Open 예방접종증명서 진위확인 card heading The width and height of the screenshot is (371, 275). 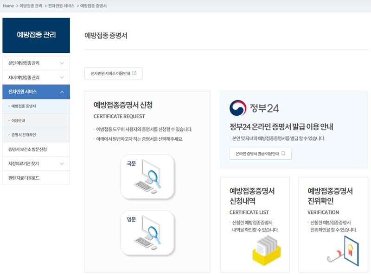(330, 196)
